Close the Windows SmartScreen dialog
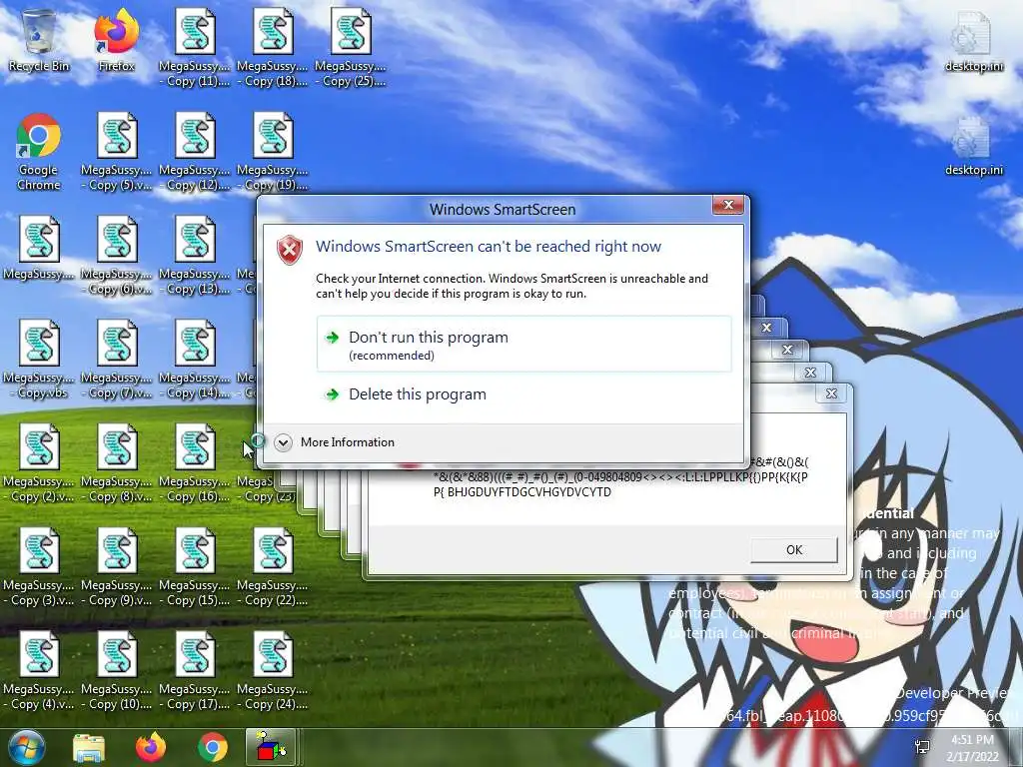Screen dimensions: 1023x767 coord(728,206)
